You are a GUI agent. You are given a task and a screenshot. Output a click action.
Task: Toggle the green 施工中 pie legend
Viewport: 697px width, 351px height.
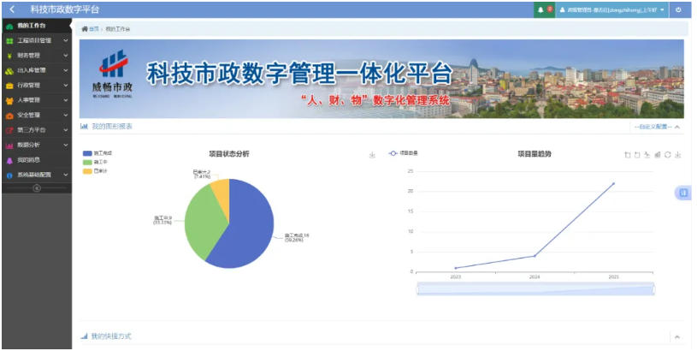(x=95, y=162)
